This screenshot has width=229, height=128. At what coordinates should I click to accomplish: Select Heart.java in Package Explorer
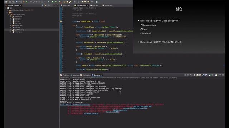18,23
